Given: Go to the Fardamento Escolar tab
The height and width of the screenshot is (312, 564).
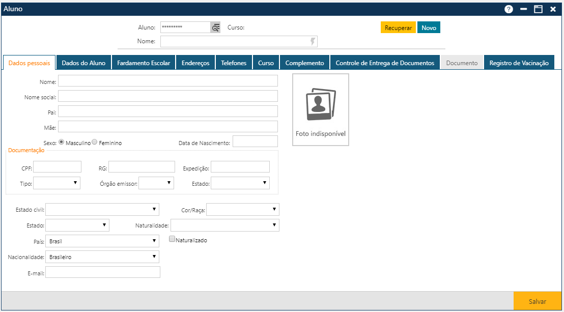Looking at the screenshot, I should pyautogui.click(x=144, y=63).
